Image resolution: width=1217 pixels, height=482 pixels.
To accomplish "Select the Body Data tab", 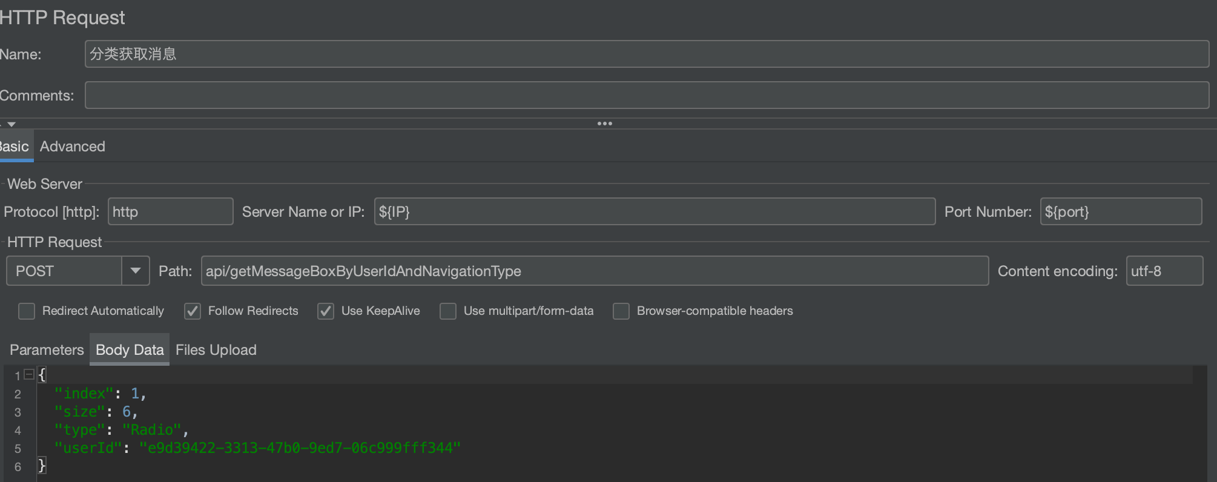I will (x=130, y=350).
